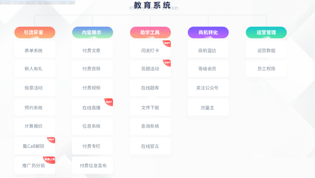Screen dimensions: 315x178
Task: Open the 关注公众号 feature
Action: [x=208, y=88]
